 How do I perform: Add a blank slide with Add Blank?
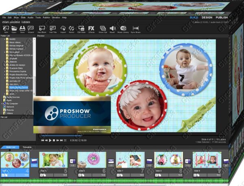[x=42, y=29]
